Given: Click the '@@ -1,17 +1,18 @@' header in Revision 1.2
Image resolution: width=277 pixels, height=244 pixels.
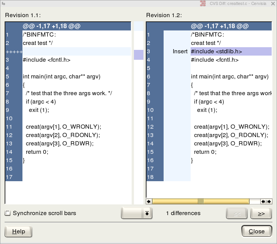Looking at the screenshot, I should coord(220,26).
